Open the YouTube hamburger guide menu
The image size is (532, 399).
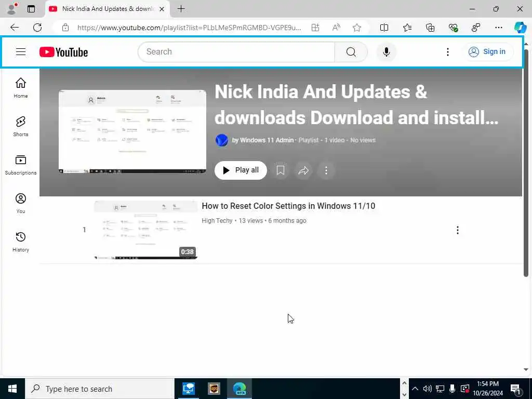click(21, 51)
